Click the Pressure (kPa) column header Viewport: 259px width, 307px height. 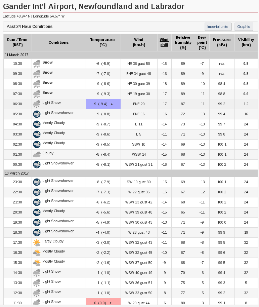222,42
